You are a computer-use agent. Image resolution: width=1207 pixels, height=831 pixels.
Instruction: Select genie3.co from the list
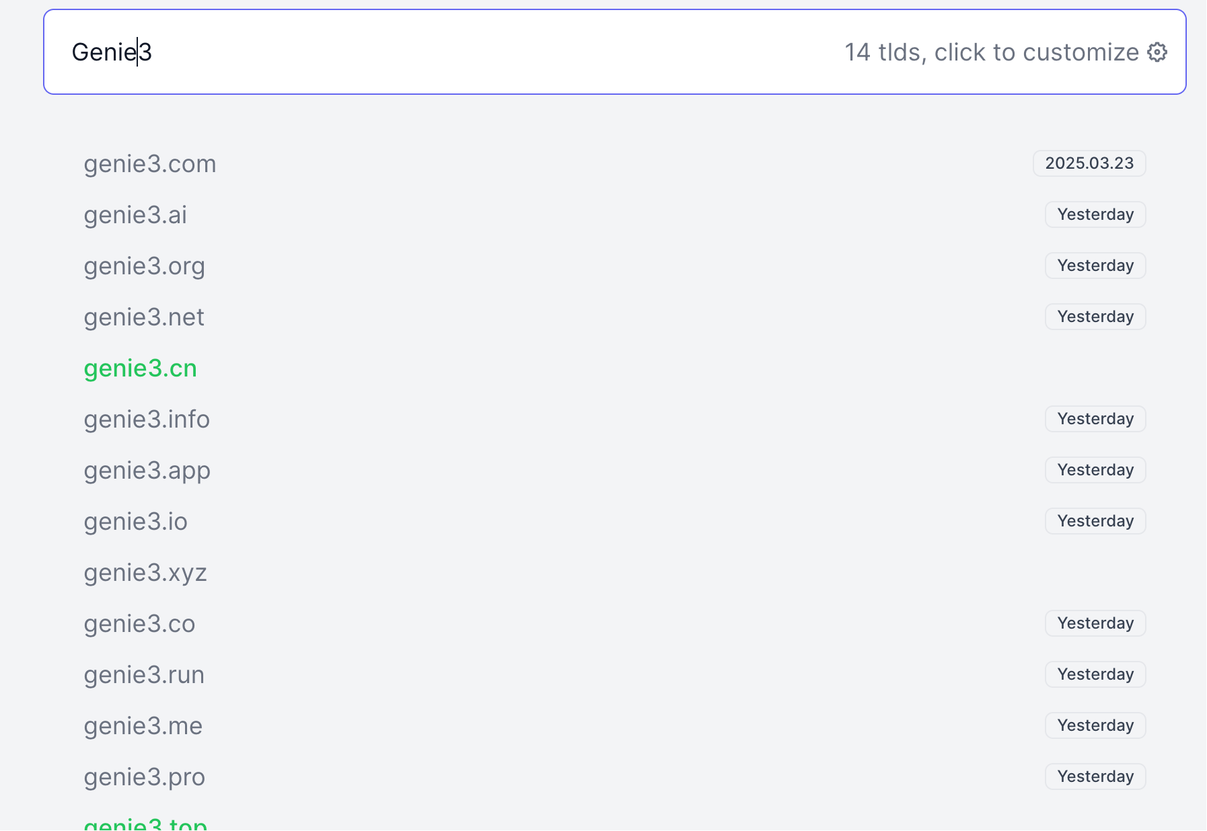point(139,624)
